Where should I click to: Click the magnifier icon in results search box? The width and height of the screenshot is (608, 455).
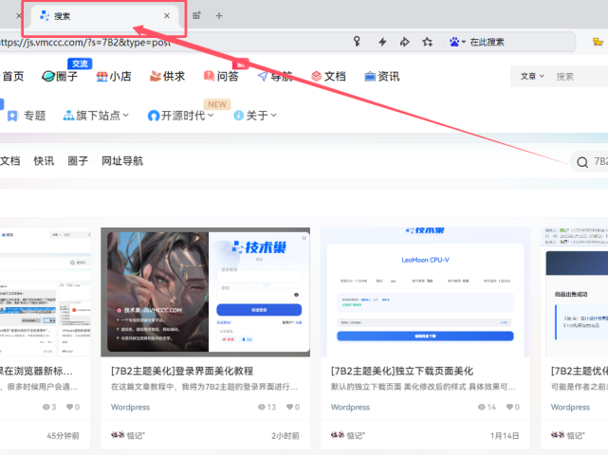tap(582, 162)
